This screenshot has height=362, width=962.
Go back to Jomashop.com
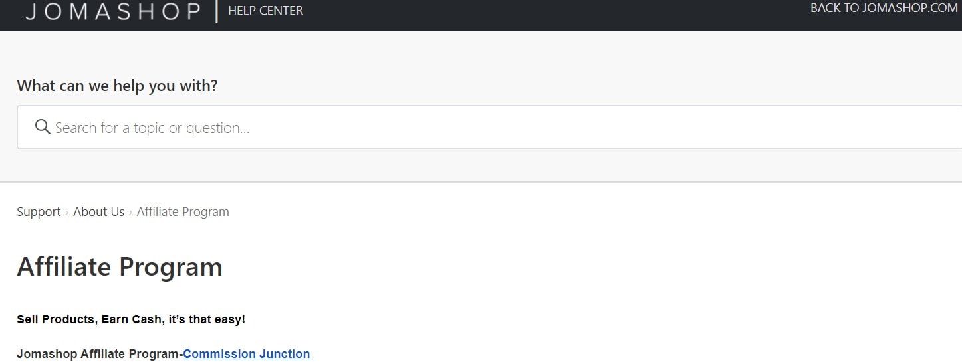point(884,9)
